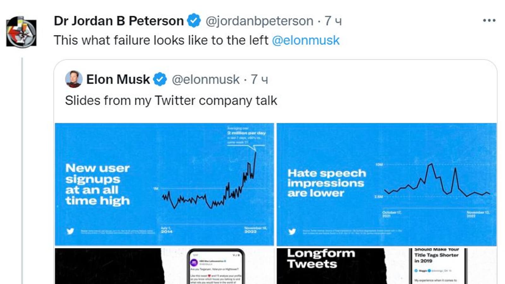Image resolution: width=505 pixels, height=284 pixels.
Task: Click Dr Jordan B Peterson's verified badge
Action: tap(194, 21)
